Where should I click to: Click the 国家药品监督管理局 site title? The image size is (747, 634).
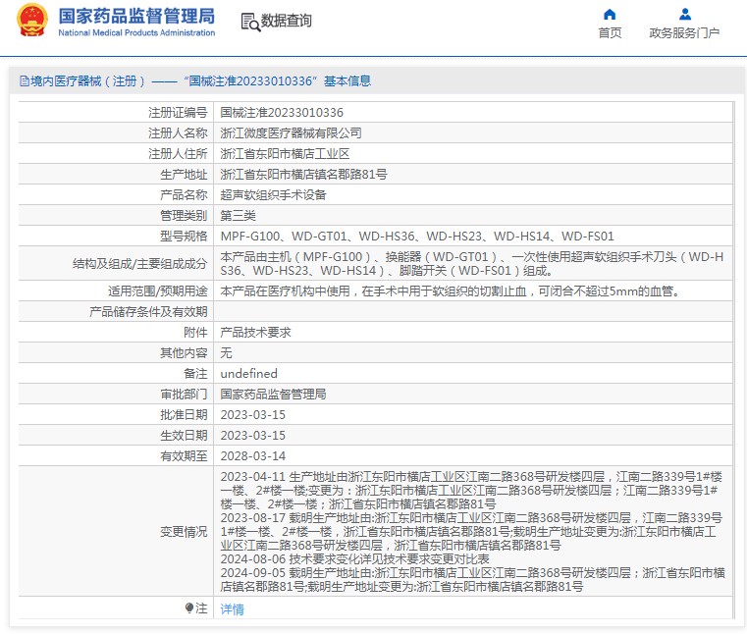pyautogui.click(x=136, y=16)
